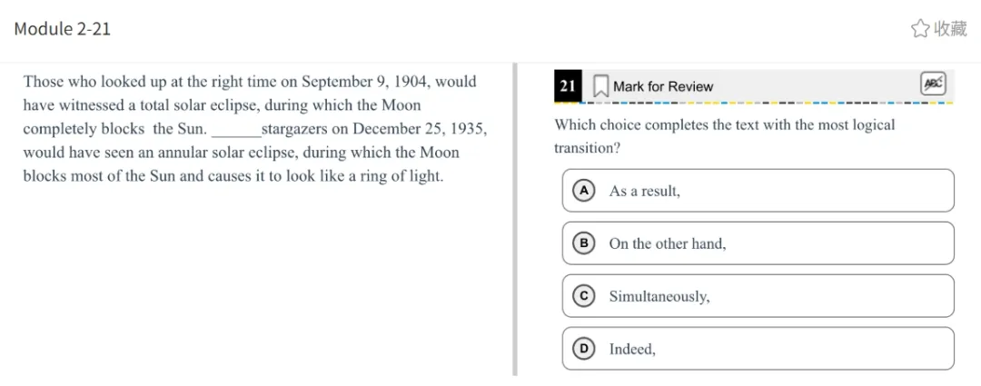Pick the circled letter D option
The width and height of the screenshot is (981, 386).
click(584, 349)
